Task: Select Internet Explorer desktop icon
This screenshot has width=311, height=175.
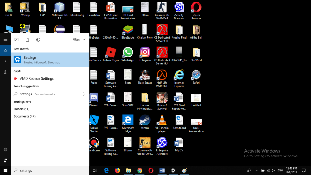Action: point(179,79)
